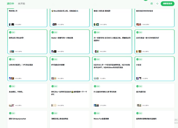178x128 pixels.
Task: Switch to the 未开始 tab
Action: click(21, 4)
